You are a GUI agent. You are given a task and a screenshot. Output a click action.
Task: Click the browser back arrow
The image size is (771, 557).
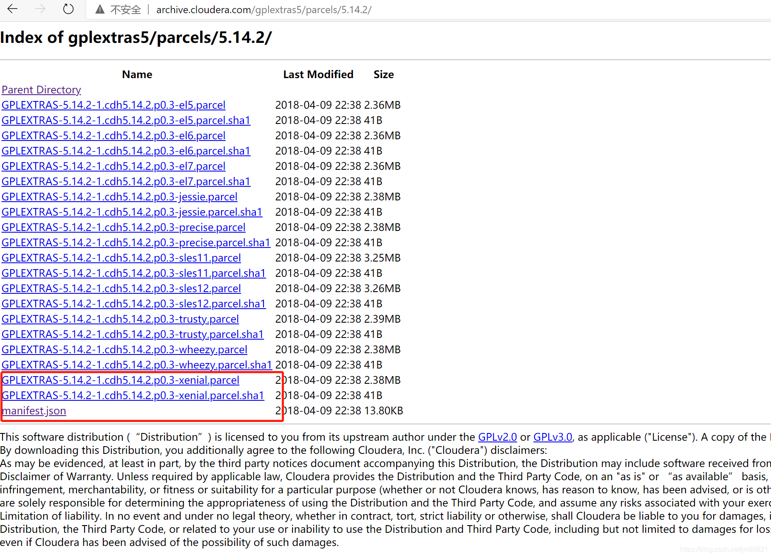[x=13, y=9]
